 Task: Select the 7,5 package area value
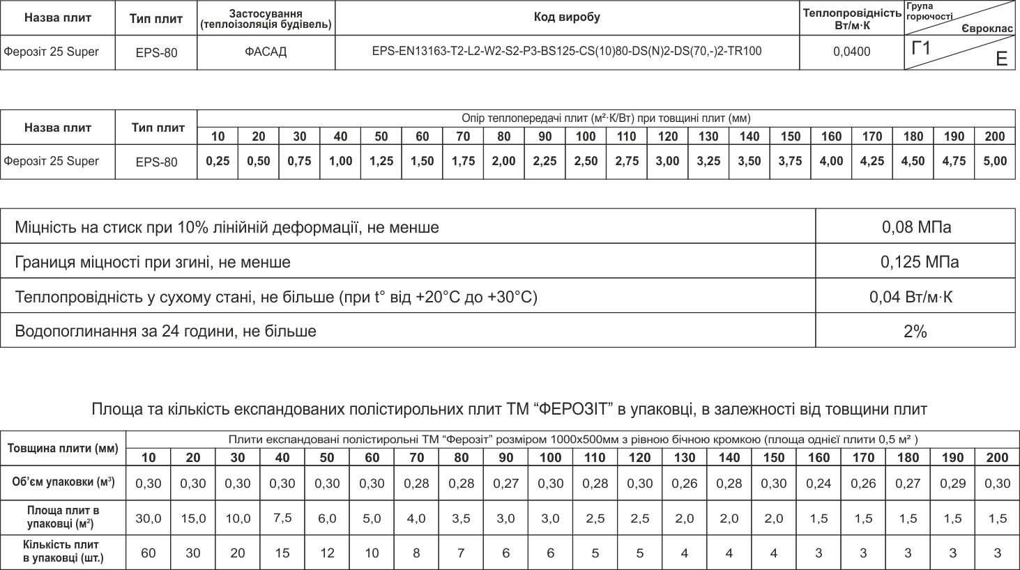(282, 518)
